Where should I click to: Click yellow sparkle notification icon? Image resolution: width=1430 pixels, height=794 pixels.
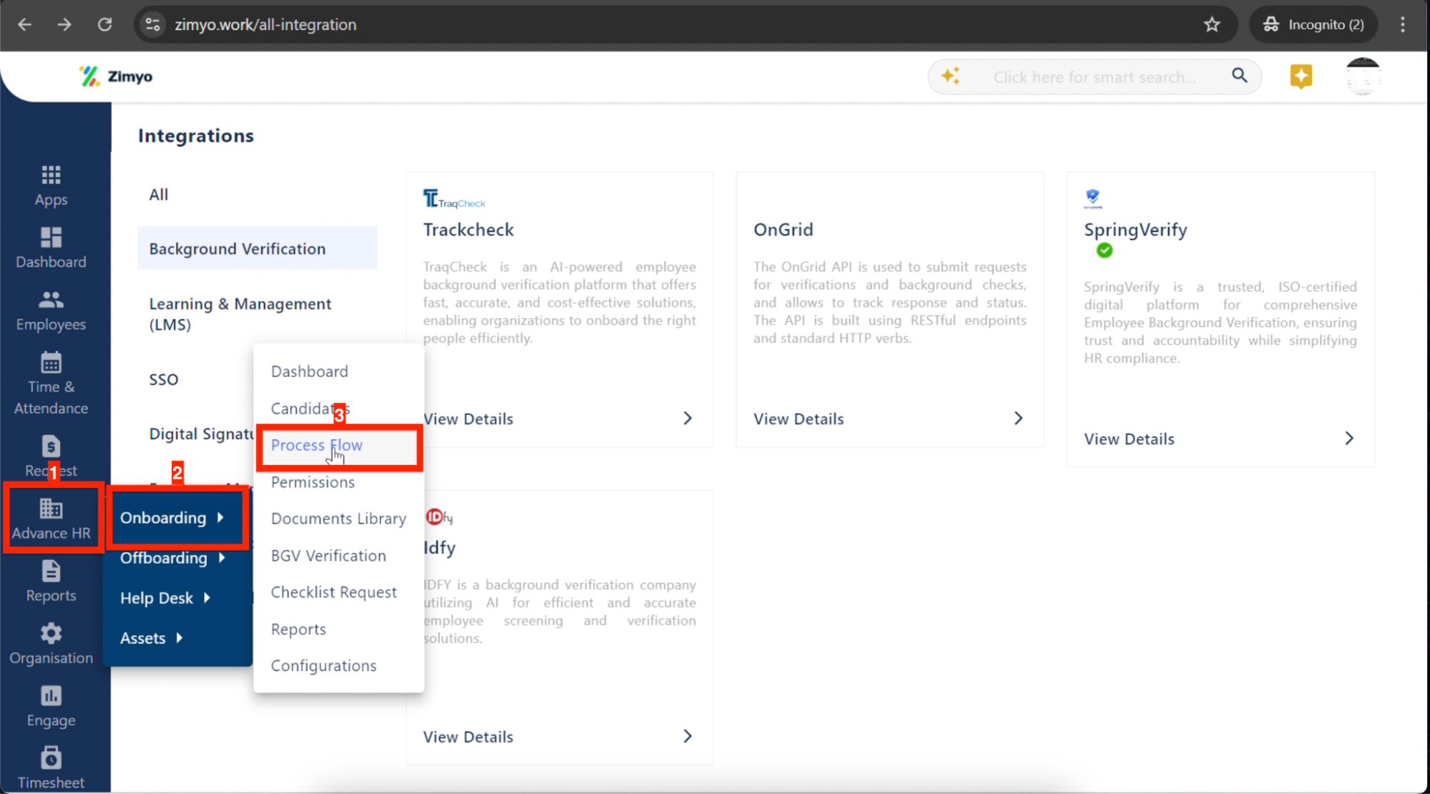point(1301,76)
